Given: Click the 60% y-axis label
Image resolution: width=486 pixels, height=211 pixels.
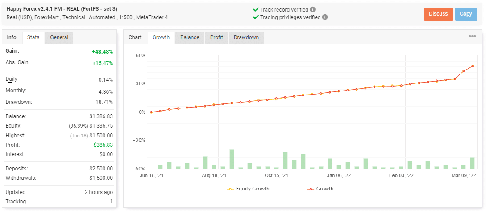Looking at the screenshot, I should pyautogui.click(x=141, y=55).
